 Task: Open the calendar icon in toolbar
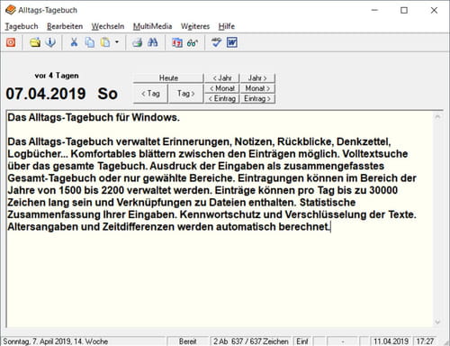(x=177, y=42)
